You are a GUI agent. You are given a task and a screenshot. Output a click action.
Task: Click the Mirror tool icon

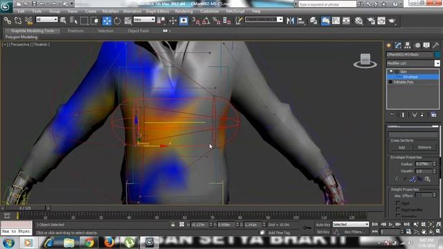coord(290,21)
